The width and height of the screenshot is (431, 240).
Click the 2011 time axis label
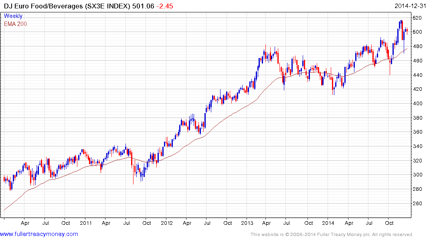click(86, 223)
